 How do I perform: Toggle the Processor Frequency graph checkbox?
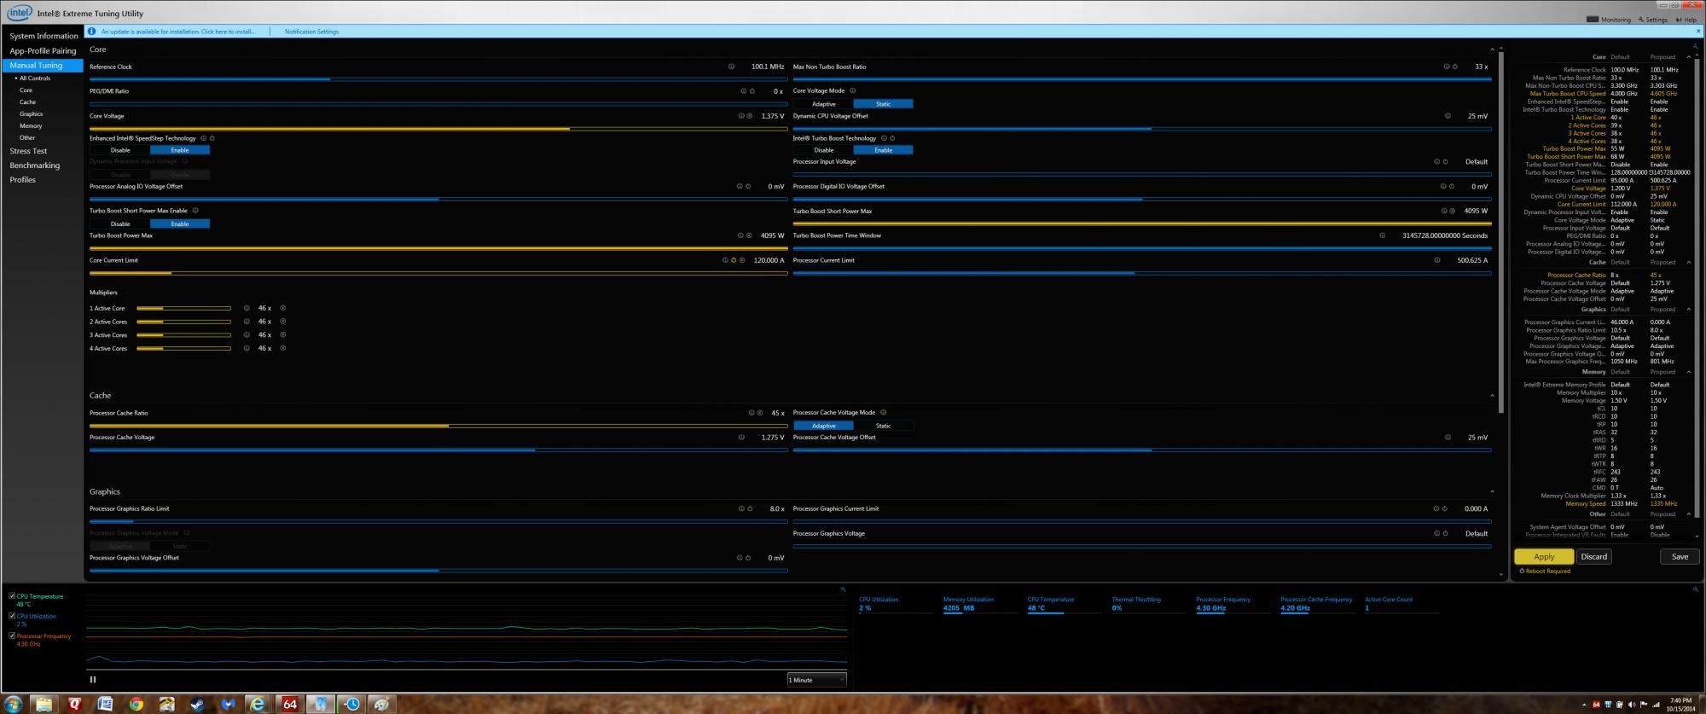click(12, 636)
